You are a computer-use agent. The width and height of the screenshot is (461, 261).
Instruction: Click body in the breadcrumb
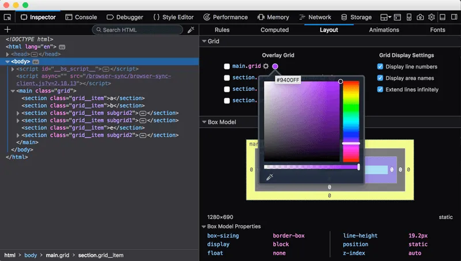pyautogui.click(x=31, y=255)
